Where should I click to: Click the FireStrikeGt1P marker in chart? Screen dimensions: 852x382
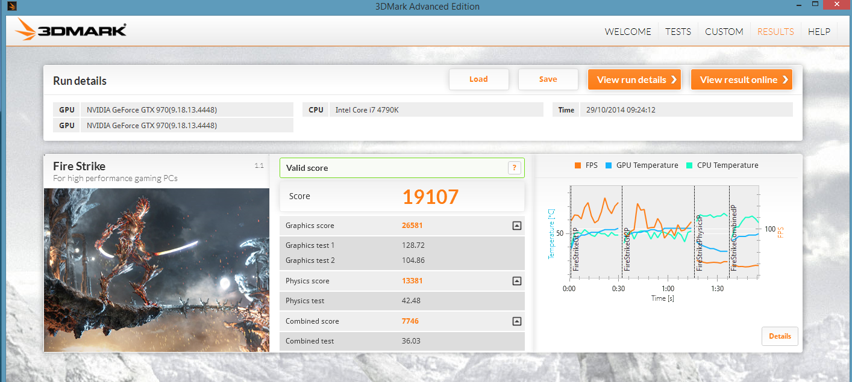[576, 249]
